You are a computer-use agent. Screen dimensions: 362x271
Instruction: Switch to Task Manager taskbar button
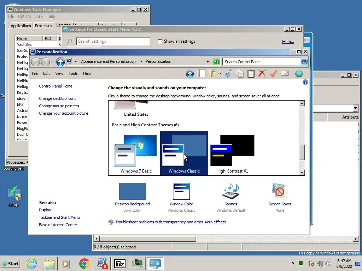coord(138,263)
